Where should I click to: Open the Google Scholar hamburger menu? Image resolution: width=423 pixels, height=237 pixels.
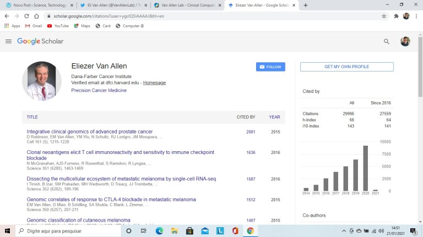coord(8,41)
